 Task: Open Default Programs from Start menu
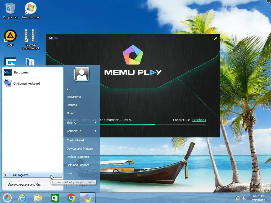(x=78, y=157)
